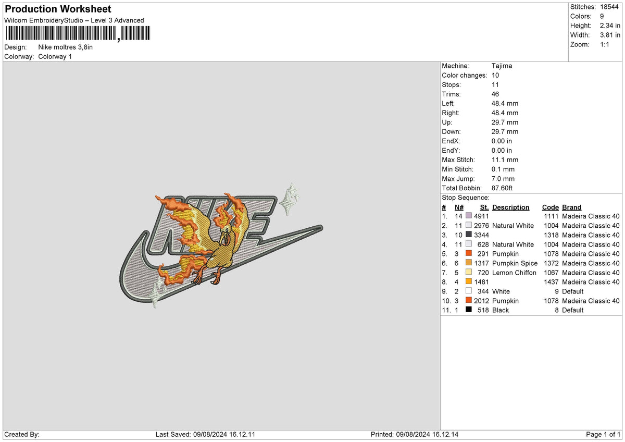Click the 'Default' brand in the White row

click(573, 291)
